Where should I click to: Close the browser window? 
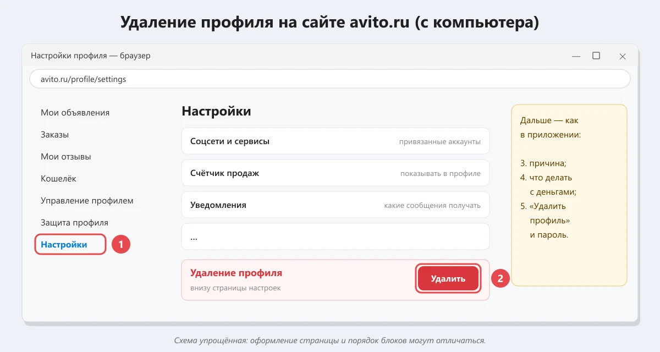click(x=623, y=56)
